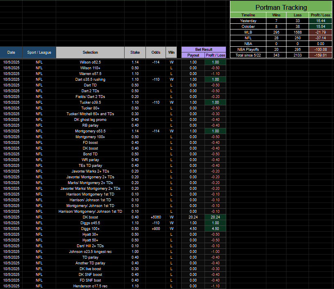Select the Selection column header
This screenshot has height=289, width=334.
click(90, 52)
